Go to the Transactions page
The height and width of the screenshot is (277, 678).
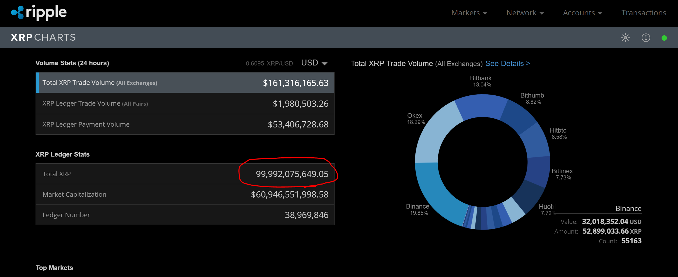pyautogui.click(x=644, y=13)
